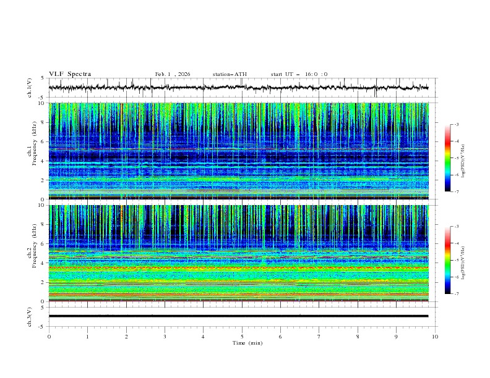Click the 0 minute tick on time axis

[49, 337]
